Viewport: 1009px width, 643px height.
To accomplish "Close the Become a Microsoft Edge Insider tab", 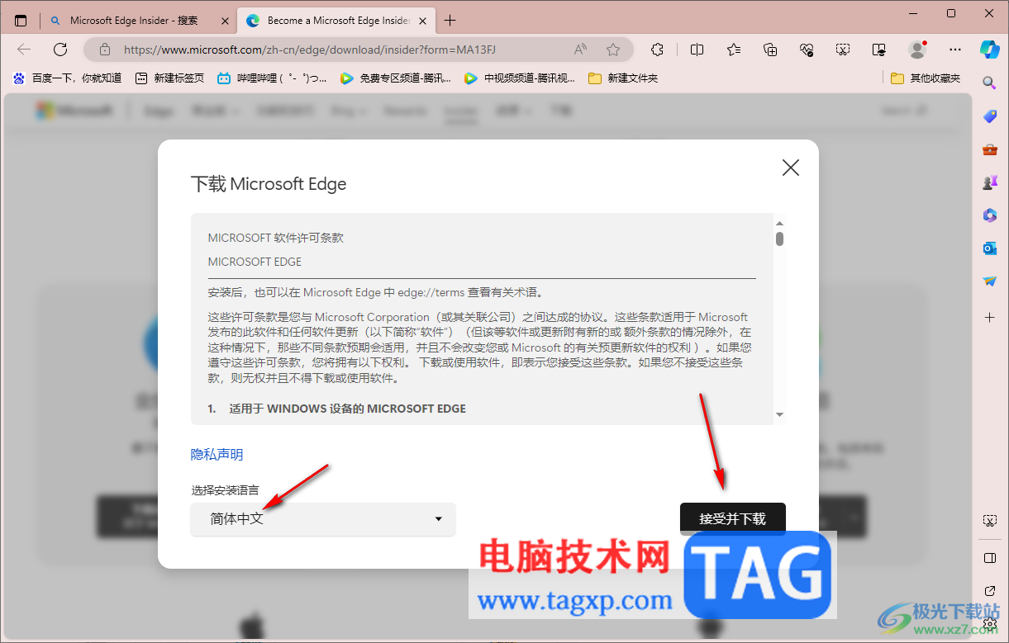I will pyautogui.click(x=421, y=21).
